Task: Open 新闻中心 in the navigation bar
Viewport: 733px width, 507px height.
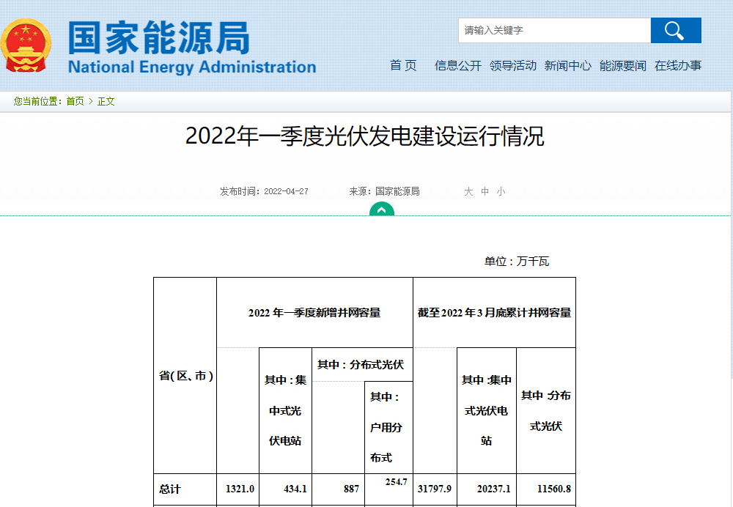Action: [x=567, y=65]
